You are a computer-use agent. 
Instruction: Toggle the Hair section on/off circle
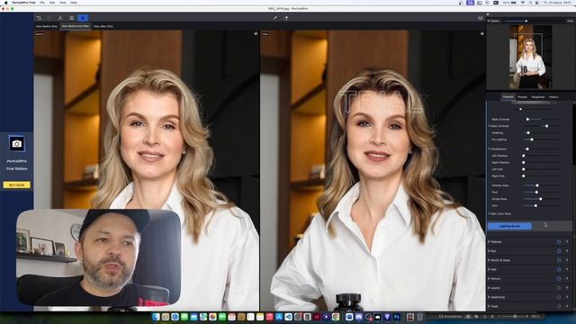click(559, 269)
